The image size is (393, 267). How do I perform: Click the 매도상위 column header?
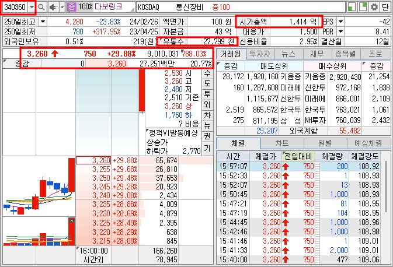tap(274, 66)
